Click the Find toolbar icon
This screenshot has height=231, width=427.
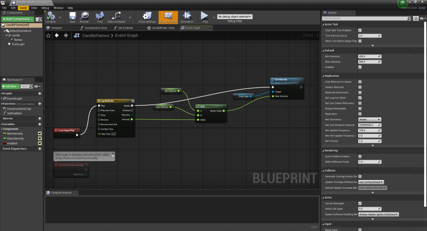click(x=99, y=16)
